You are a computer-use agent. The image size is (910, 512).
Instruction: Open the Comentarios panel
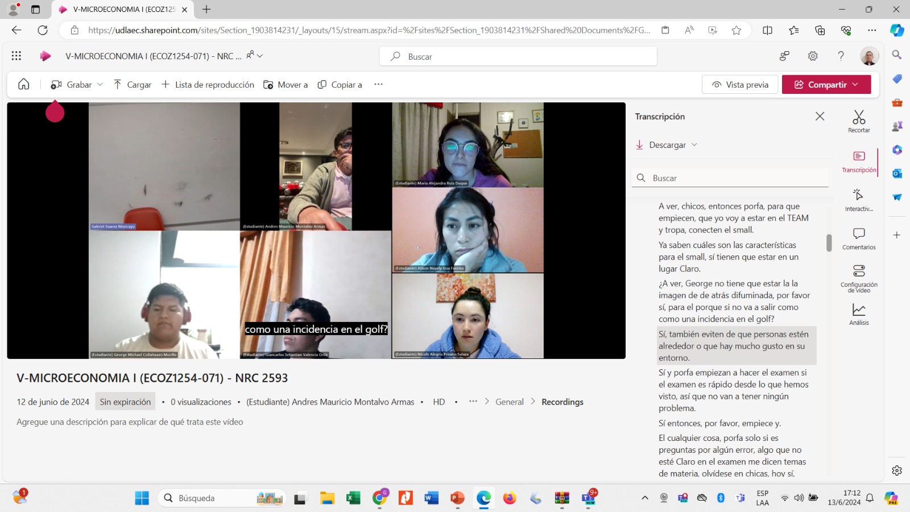point(859,238)
